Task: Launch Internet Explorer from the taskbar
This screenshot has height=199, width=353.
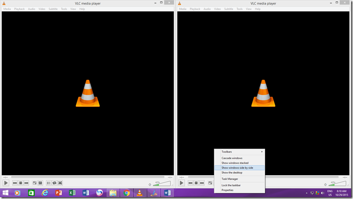Action: pyautogui.click(x=45, y=193)
